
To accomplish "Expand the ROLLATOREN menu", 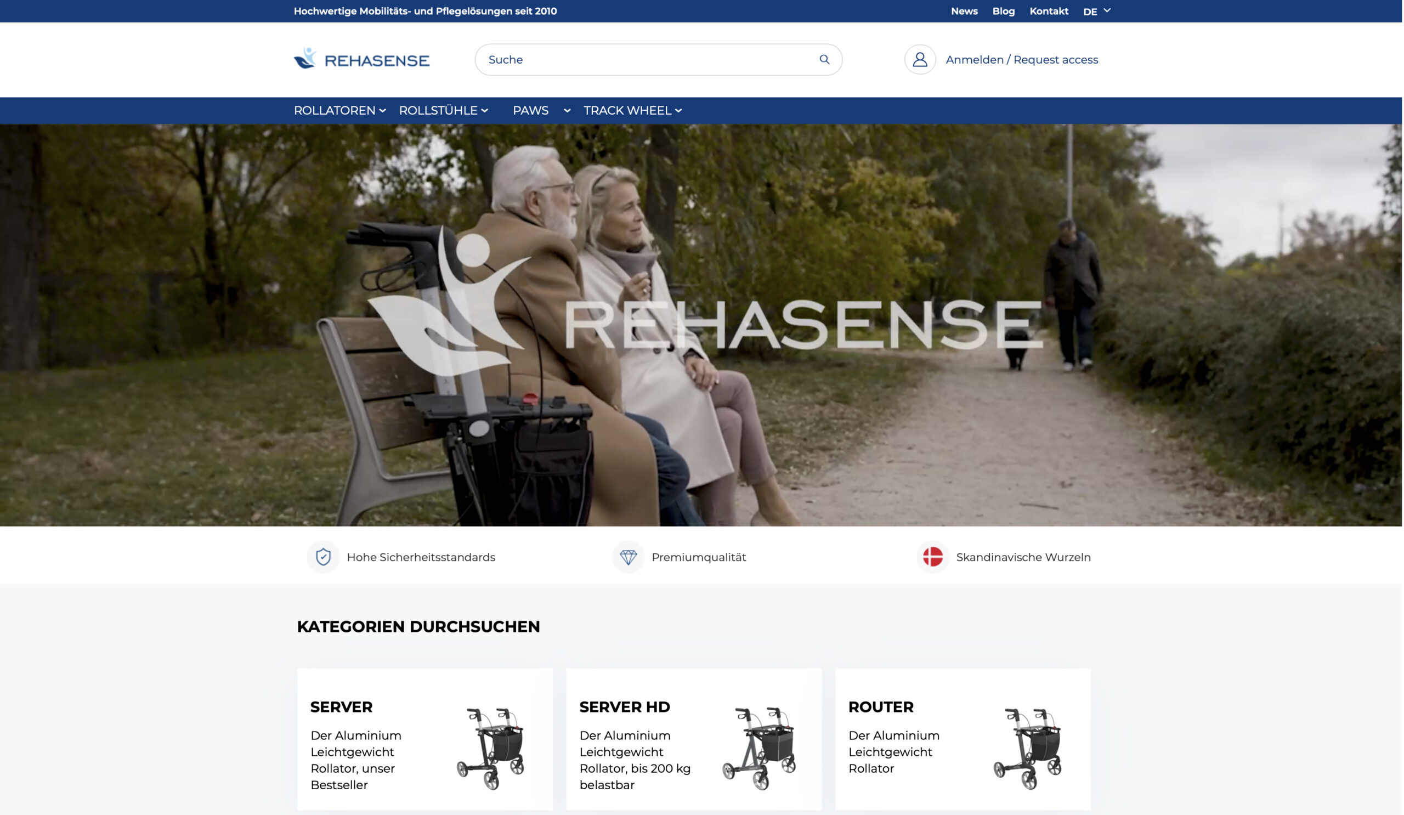I will (x=340, y=110).
